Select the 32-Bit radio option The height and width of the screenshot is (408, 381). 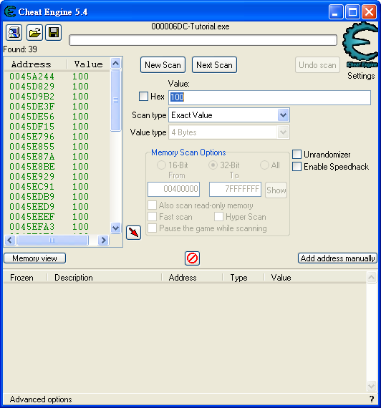(213, 165)
